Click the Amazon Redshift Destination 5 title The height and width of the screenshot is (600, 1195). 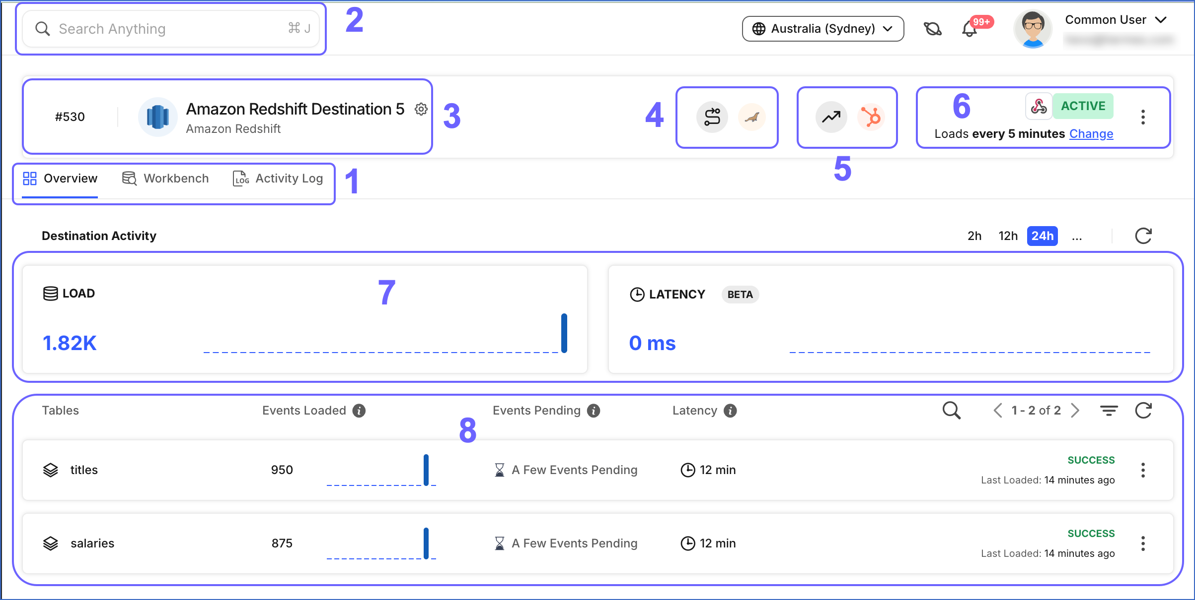pos(295,109)
